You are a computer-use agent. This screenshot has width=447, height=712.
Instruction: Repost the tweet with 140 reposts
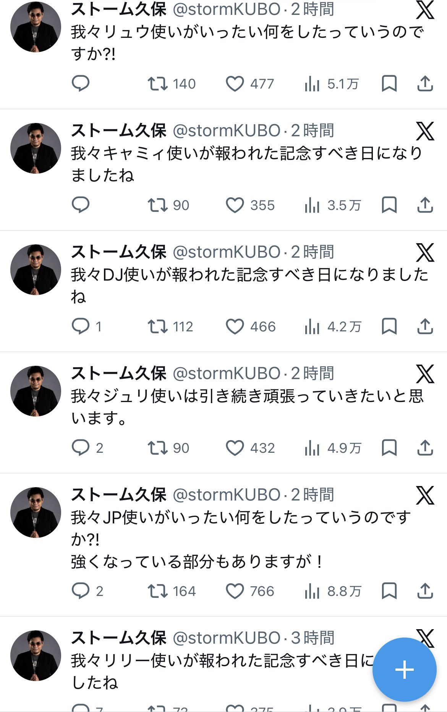click(158, 84)
